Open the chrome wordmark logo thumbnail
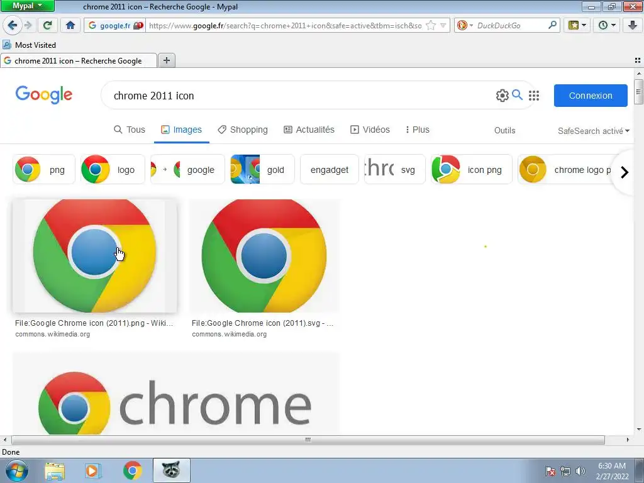644x483 pixels. [x=176, y=394]
